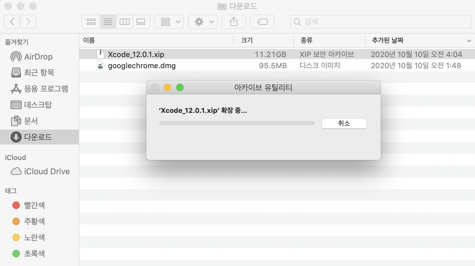Click the iCloud Drive cloud icon
The image size is (475, 266).
[16, 171]
